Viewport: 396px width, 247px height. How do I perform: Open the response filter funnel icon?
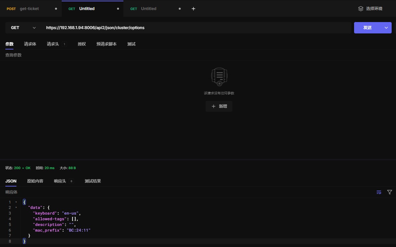click(389, 192)
